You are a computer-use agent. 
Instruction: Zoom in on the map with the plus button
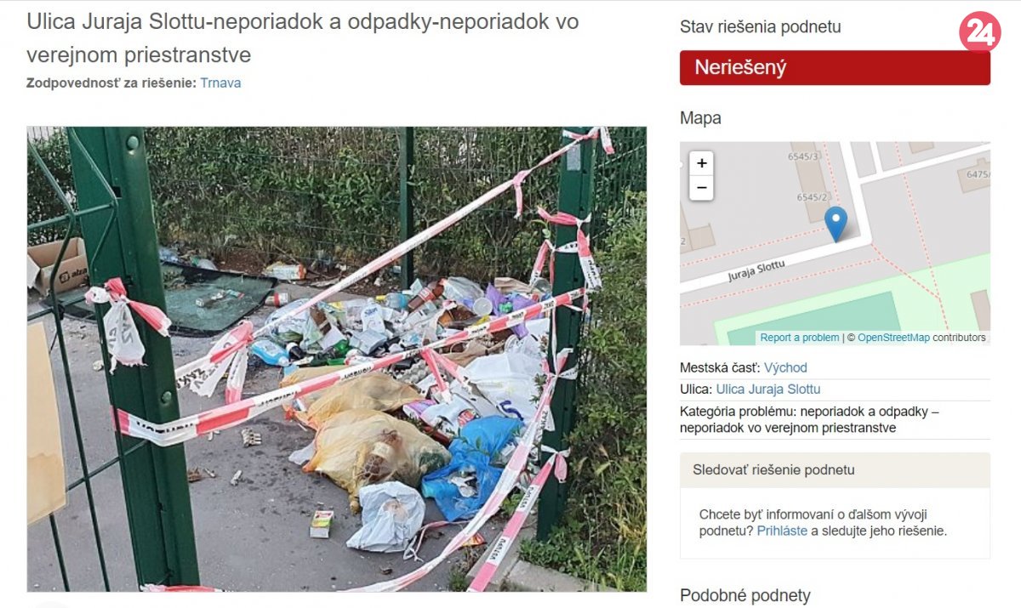pos(701,163)
